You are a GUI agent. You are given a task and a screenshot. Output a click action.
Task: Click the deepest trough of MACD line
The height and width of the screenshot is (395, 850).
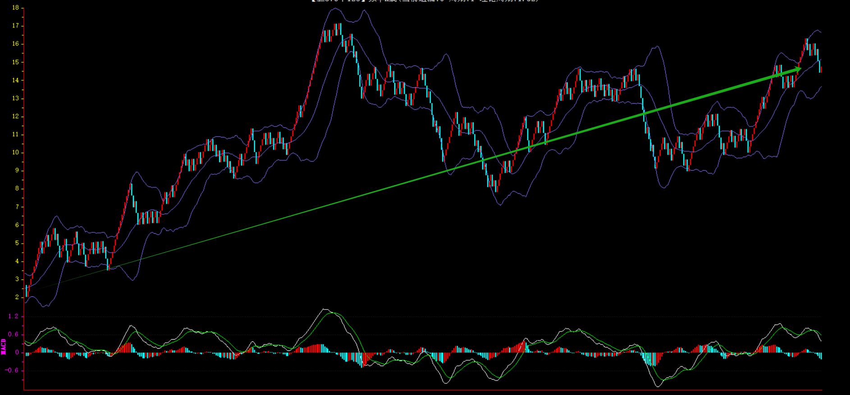pyautogui.click(x=657, y=386)
